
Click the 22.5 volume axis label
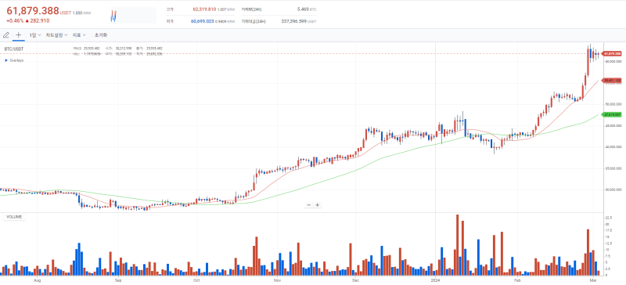609,218
